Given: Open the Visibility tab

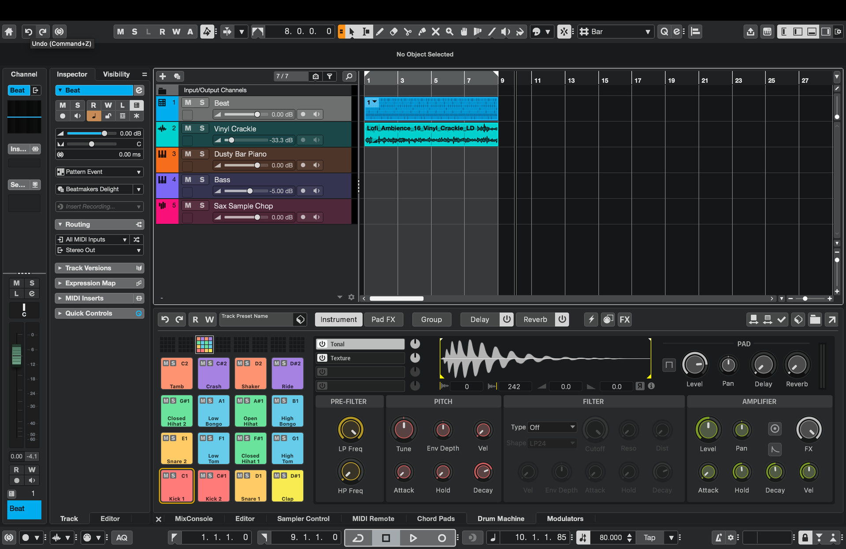Looking at the screenshot, I should pyautogui.click(x=116, y=74).
